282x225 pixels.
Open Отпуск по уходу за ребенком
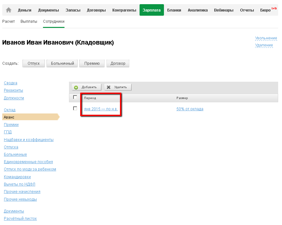(x=30, y=169)
